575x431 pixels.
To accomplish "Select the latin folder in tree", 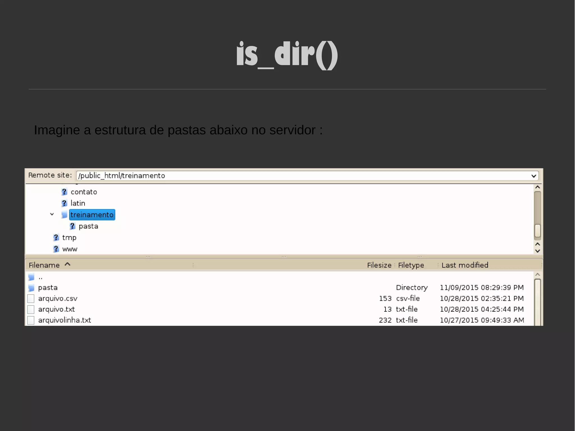I will pos(78,203).
